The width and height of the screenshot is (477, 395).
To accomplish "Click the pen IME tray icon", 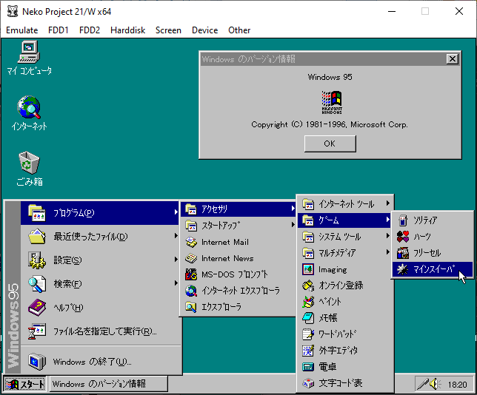I will (423, 385).
